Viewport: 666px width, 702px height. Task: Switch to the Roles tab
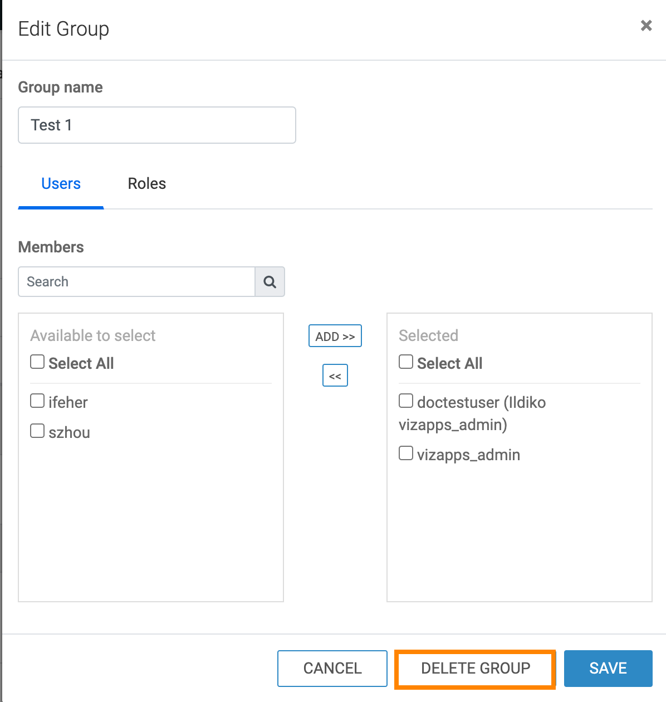click(146, 184)
